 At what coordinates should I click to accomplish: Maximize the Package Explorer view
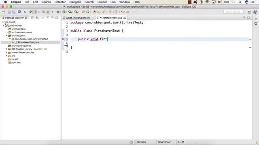point(57,17)
